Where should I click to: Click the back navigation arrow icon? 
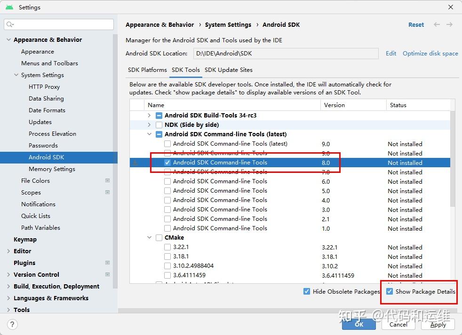(437, 24)
